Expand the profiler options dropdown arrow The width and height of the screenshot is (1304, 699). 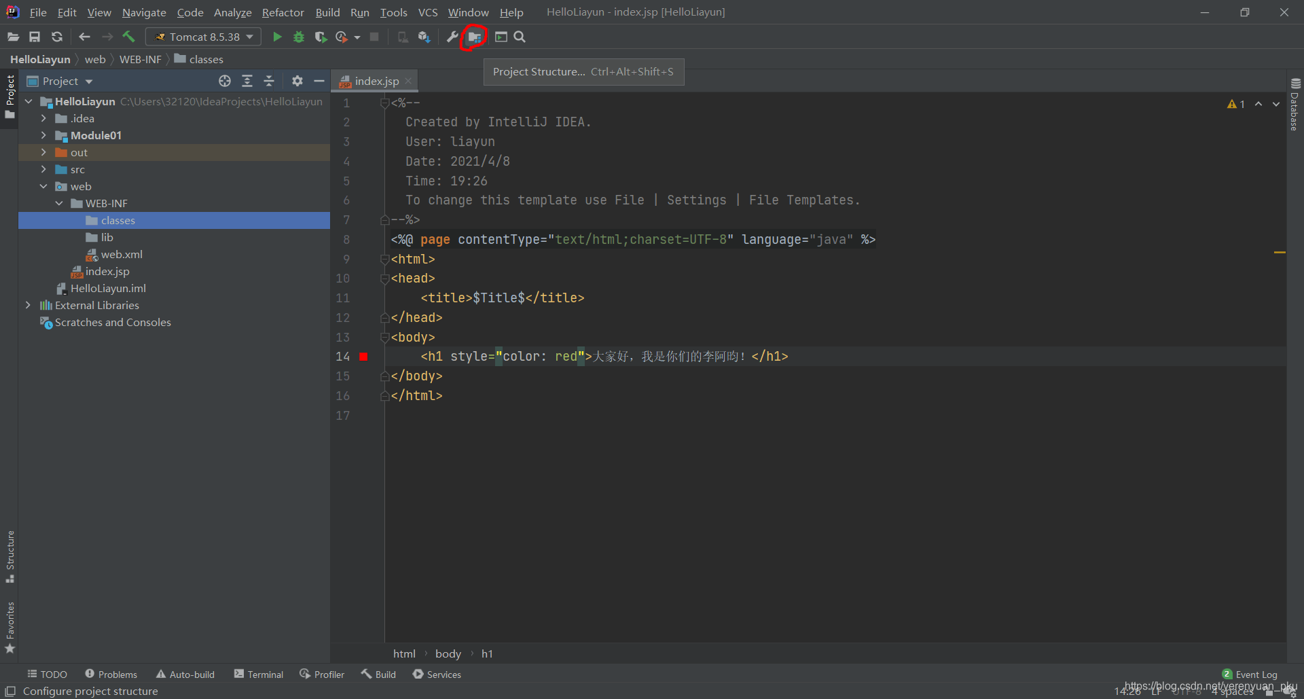click(357, 37)
